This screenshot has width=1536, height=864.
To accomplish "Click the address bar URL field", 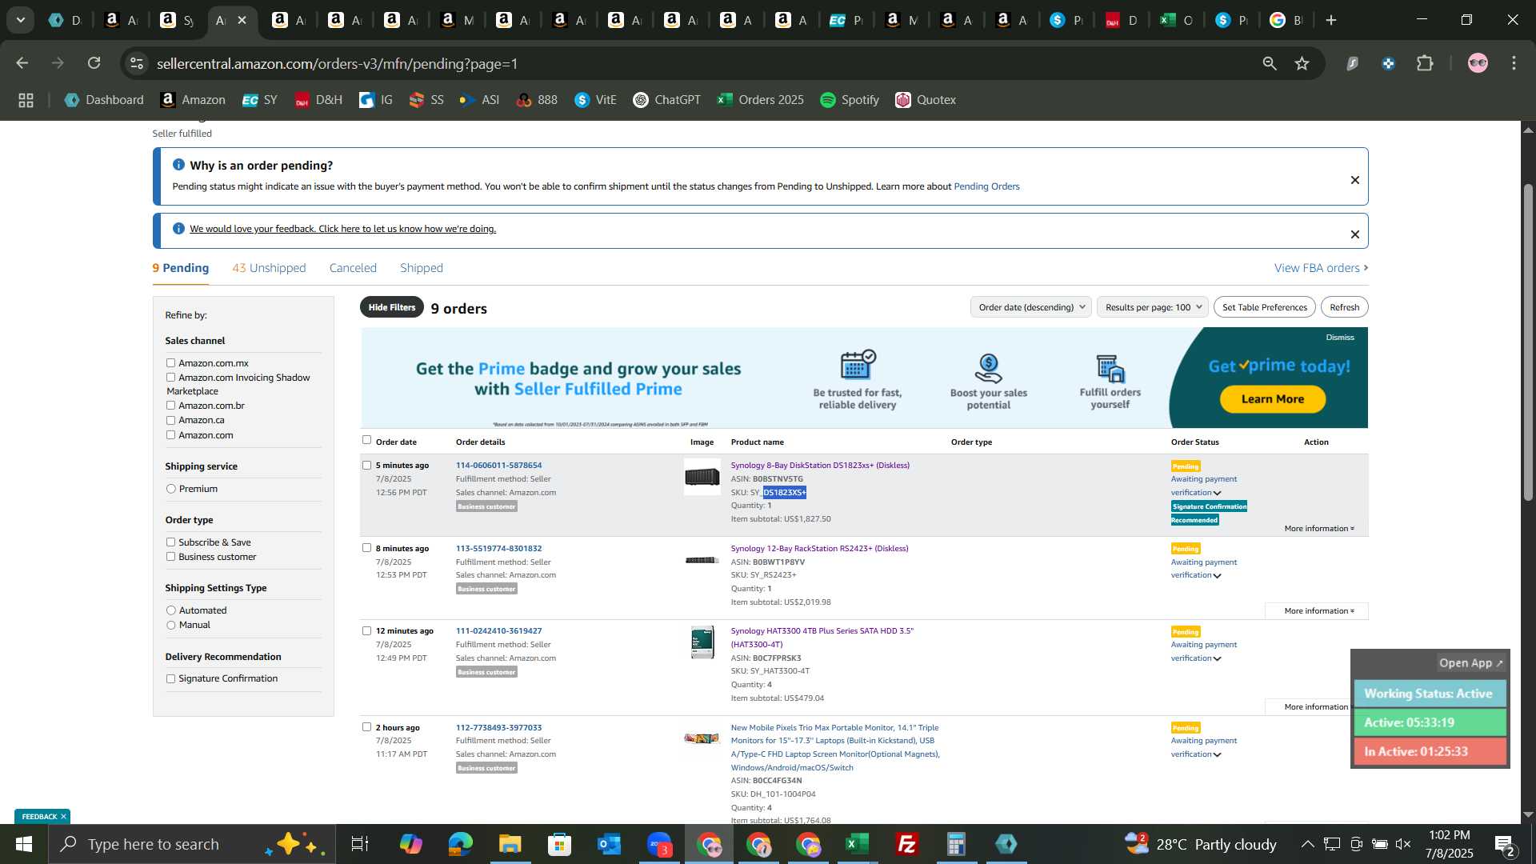I will (x=696, y=63).
